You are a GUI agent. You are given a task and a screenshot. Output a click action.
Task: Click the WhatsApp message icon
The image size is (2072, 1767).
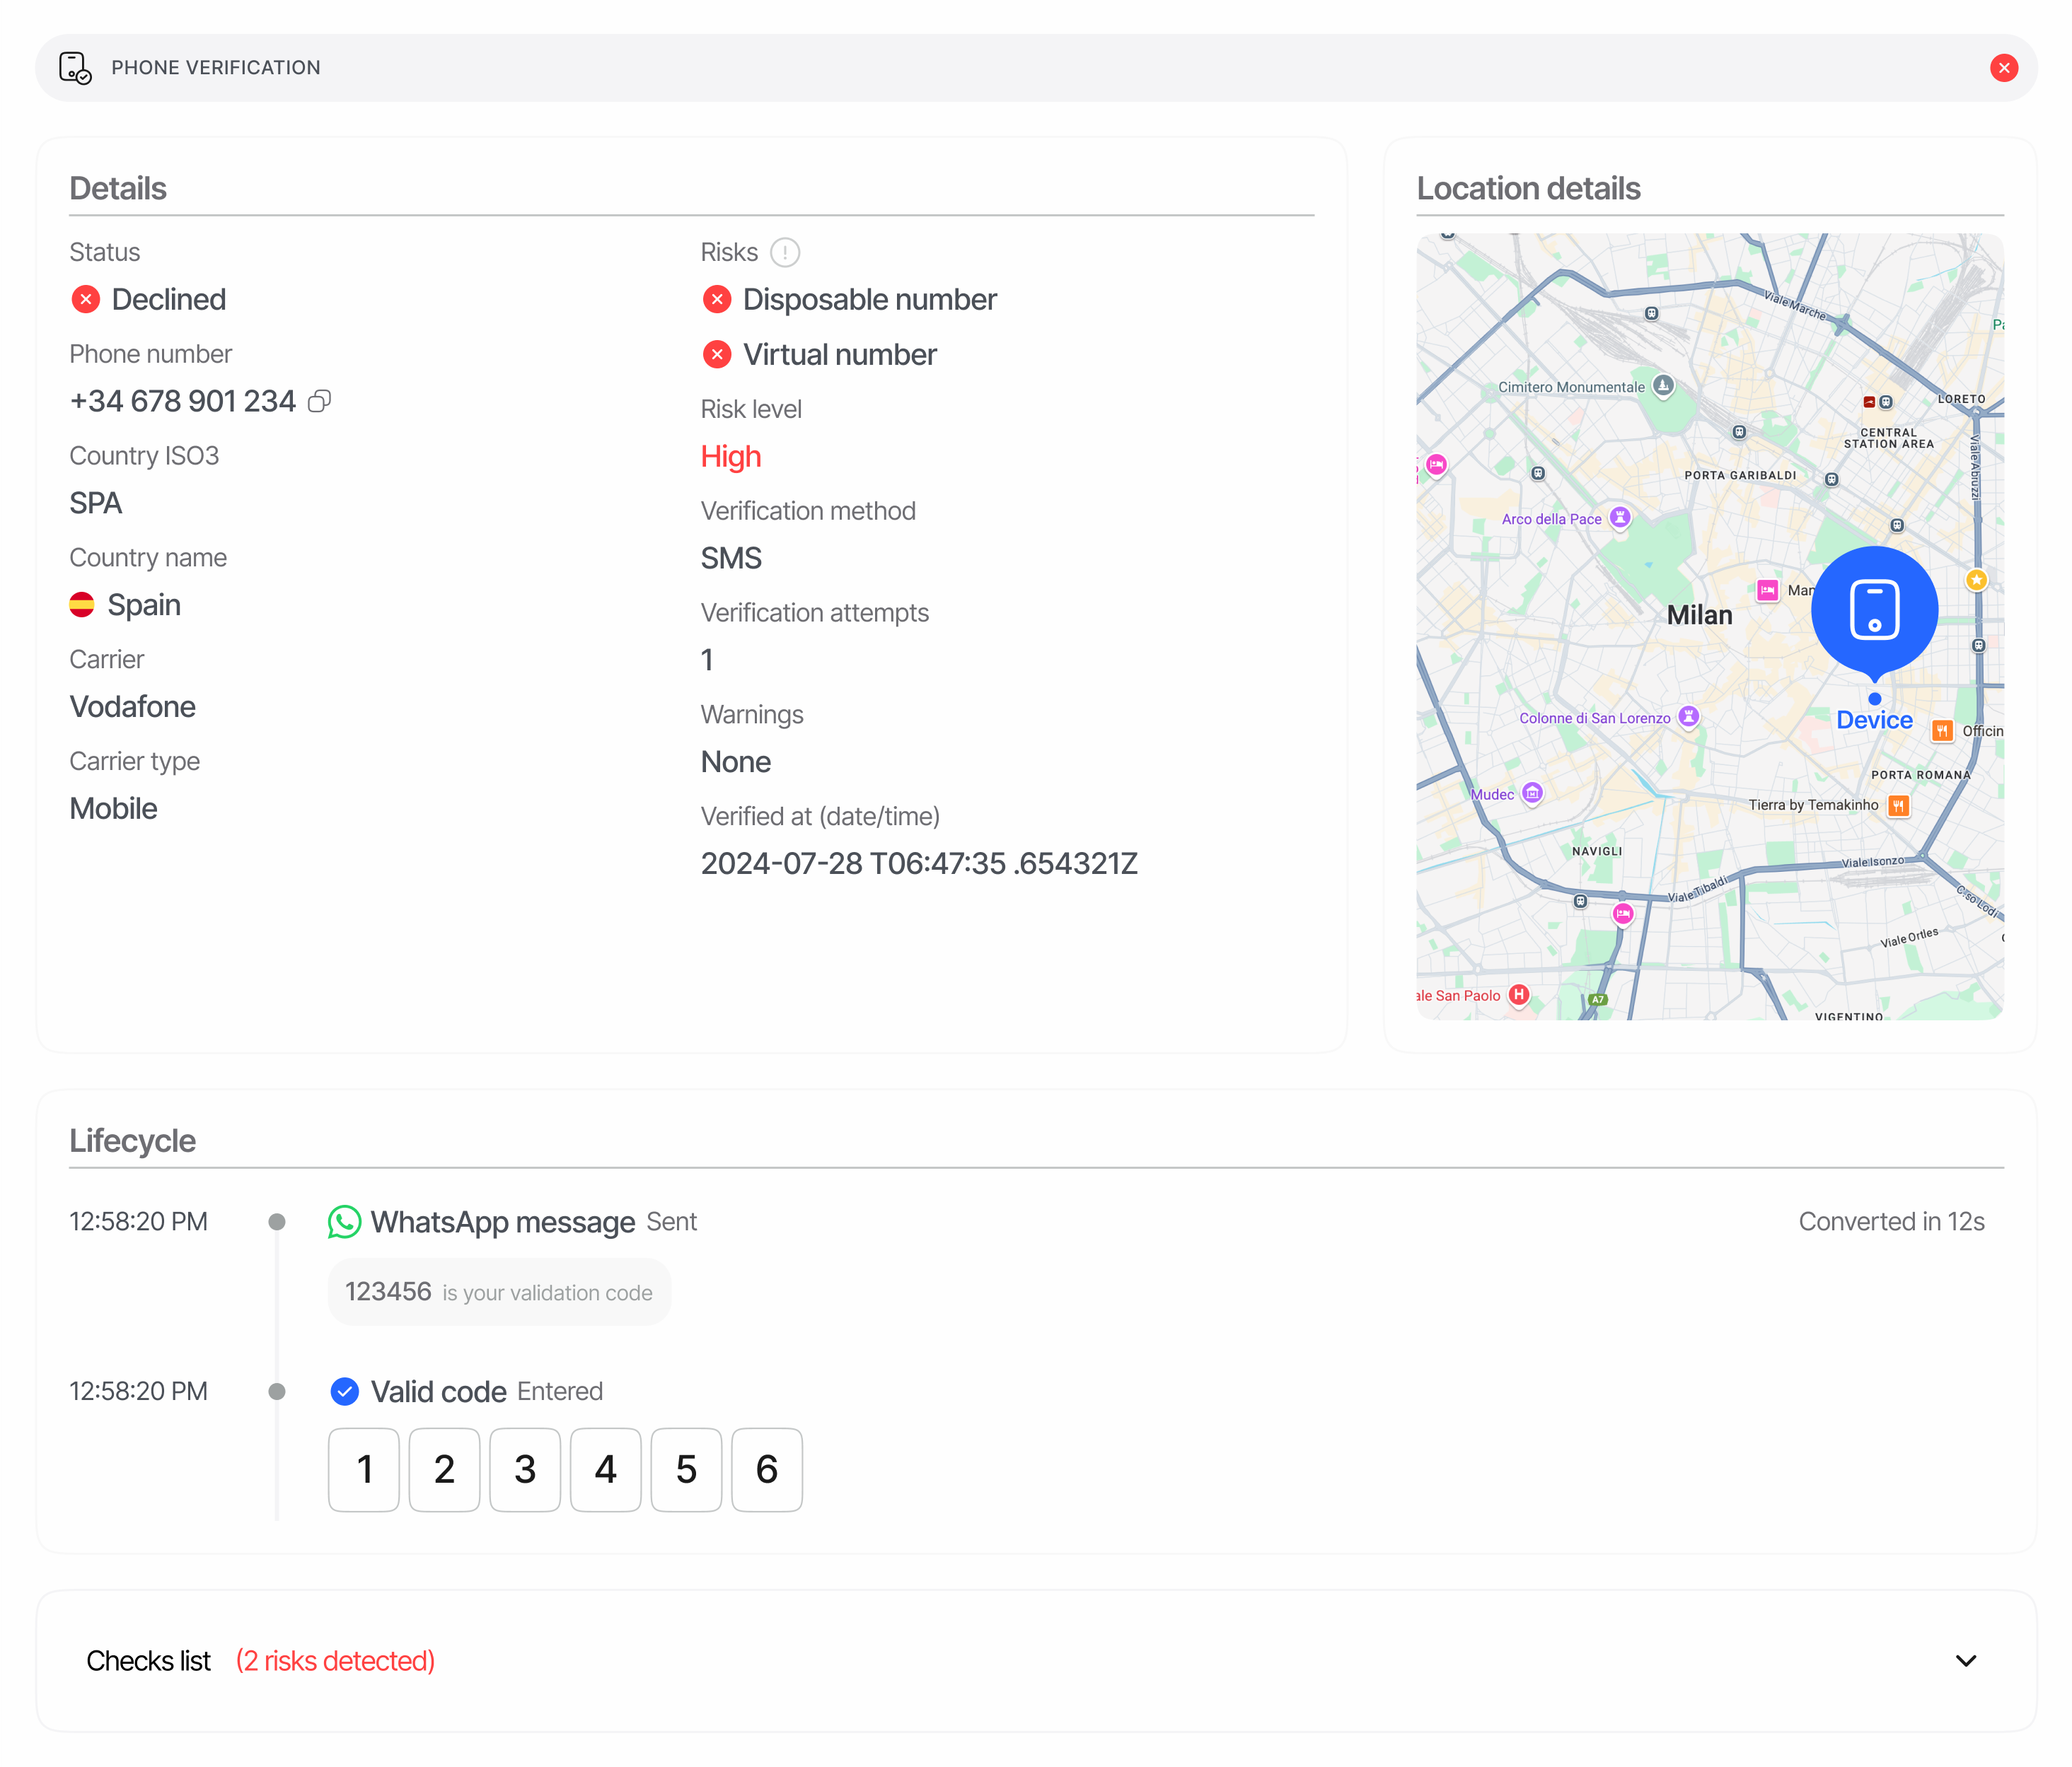coord(344,1221)
